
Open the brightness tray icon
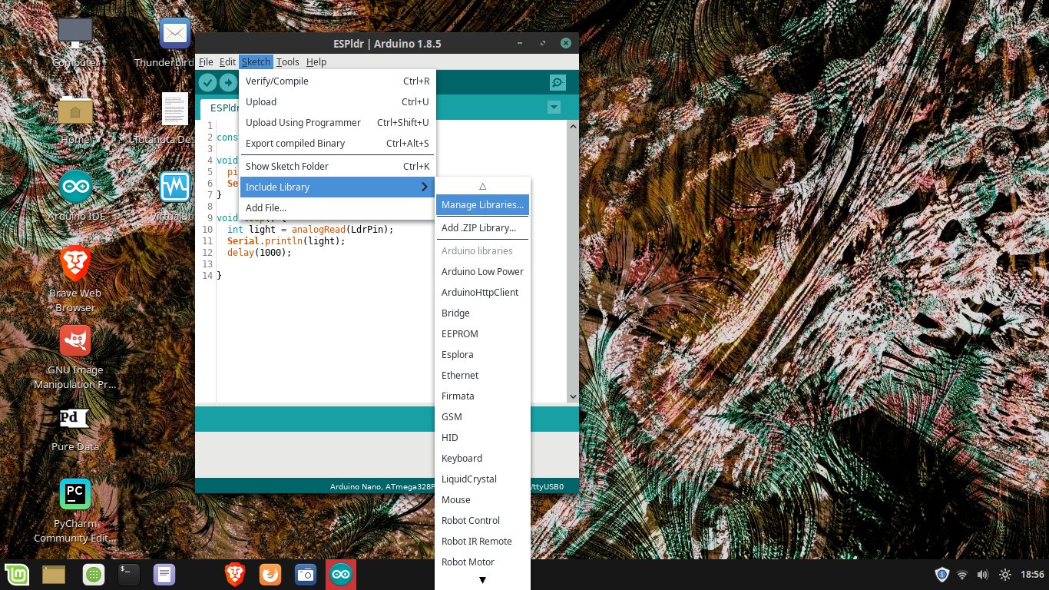(1004, 575)
